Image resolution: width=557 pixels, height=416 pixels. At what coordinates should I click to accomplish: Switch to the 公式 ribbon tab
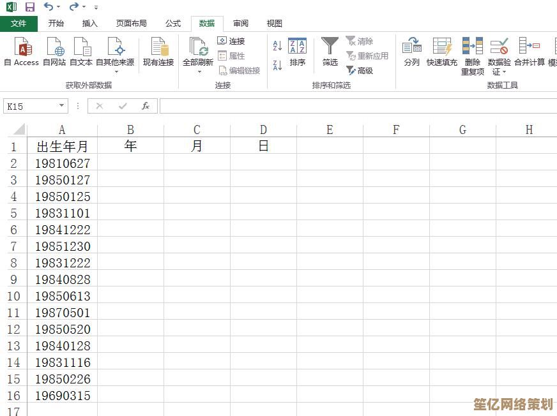[x=173, y=23]
